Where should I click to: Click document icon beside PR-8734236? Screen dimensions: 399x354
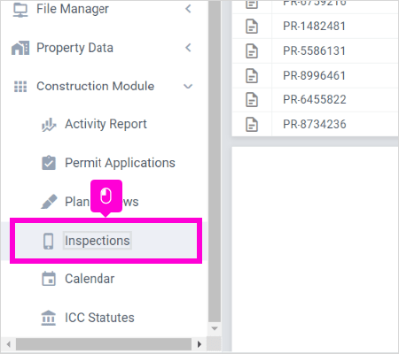click(x=252, y=124)
